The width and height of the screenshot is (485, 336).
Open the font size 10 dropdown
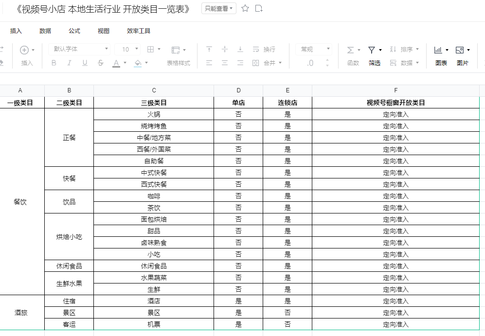[x=127, y=49]
